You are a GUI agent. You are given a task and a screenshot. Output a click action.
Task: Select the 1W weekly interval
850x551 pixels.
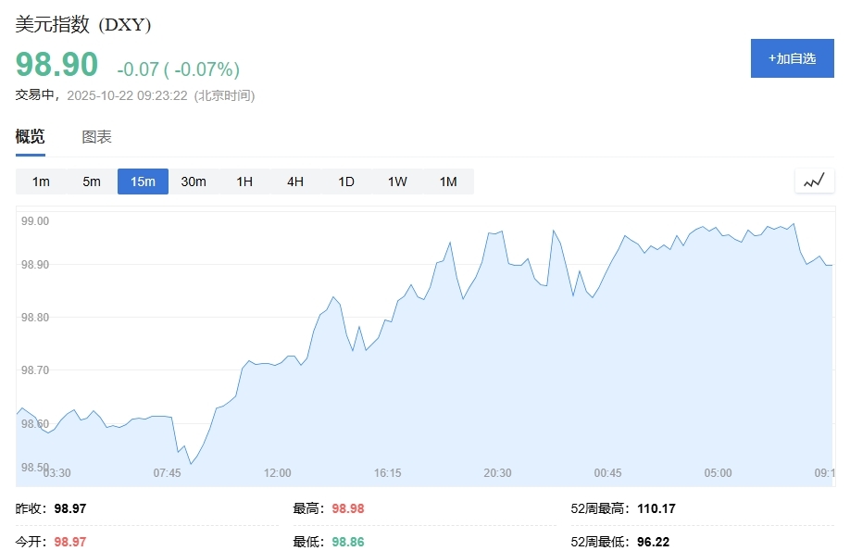(x=396, y=182)
